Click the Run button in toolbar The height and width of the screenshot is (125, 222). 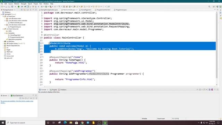pos(46,7)
